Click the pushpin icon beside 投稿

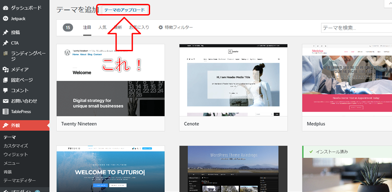[5, 32]
